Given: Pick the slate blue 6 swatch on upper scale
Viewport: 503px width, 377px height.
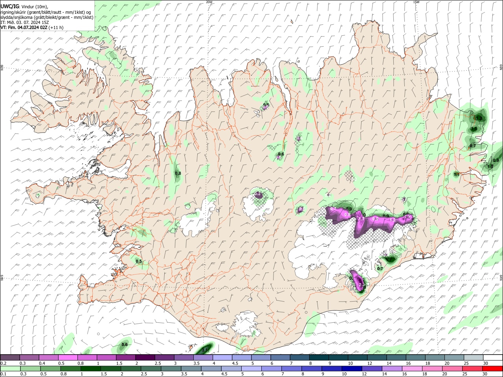Looking at the screenshot, I should pos(280,358).
